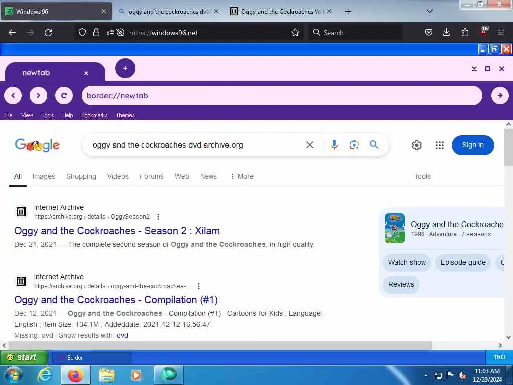
Task: Open the Help menu in Border
Action: point(68,115)
